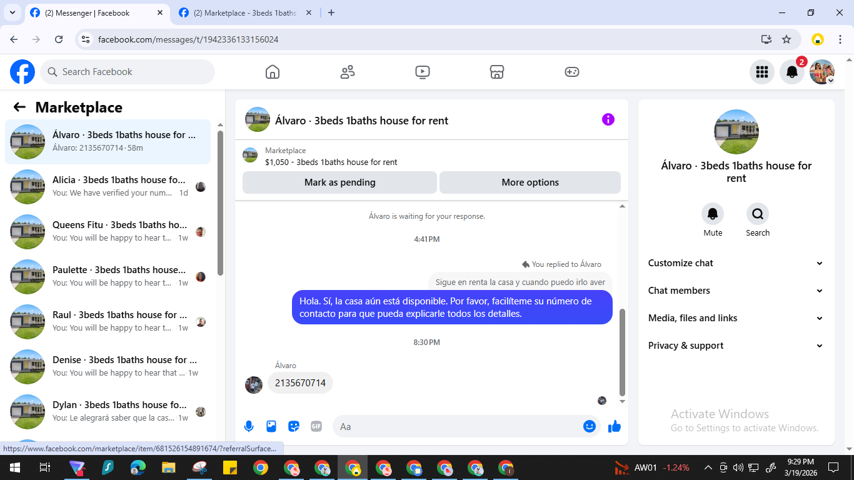This screenshot has width=854, height=480.
Task: Click the conversation list scrollbar
Action: point(220,203)
